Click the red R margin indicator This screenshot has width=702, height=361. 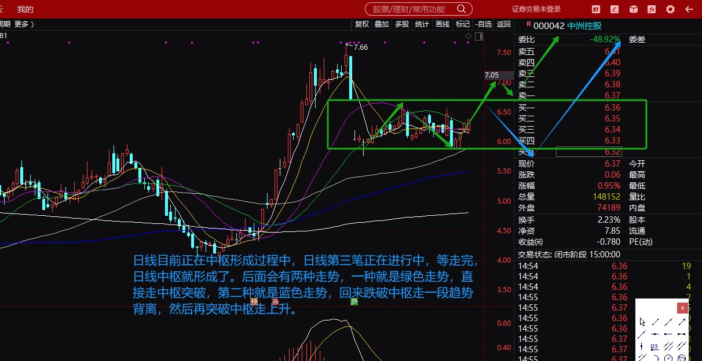pos(528,24)
